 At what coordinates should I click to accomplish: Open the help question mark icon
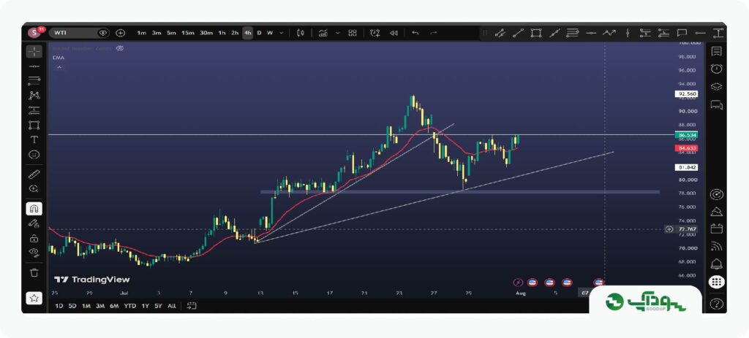pyautogui.click(x=716, y=303)
